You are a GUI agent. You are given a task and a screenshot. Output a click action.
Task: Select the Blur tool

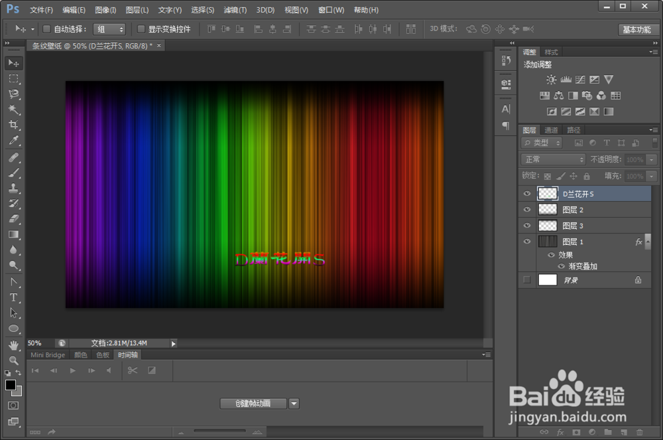pyautogui.click(x=13, y=250)
